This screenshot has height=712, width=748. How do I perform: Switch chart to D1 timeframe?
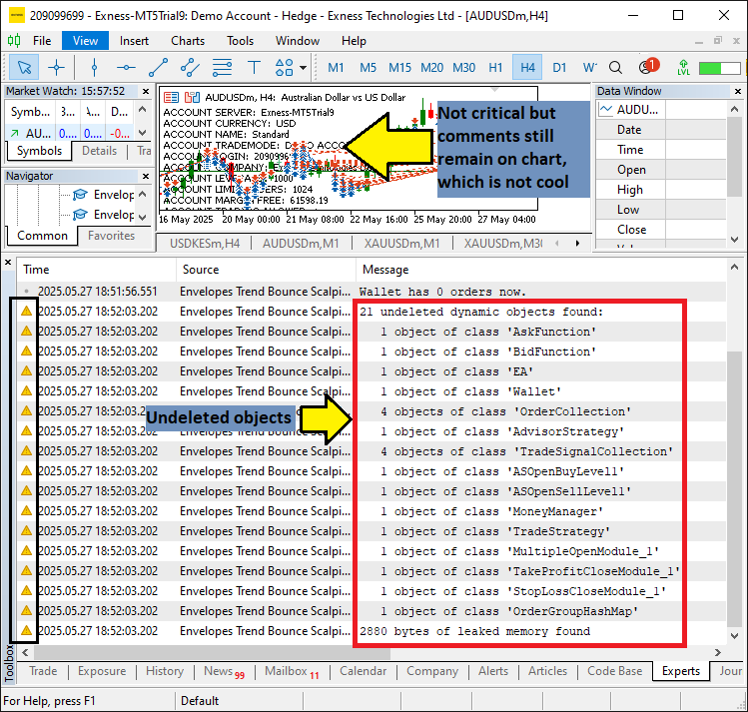tap(559, 68)
